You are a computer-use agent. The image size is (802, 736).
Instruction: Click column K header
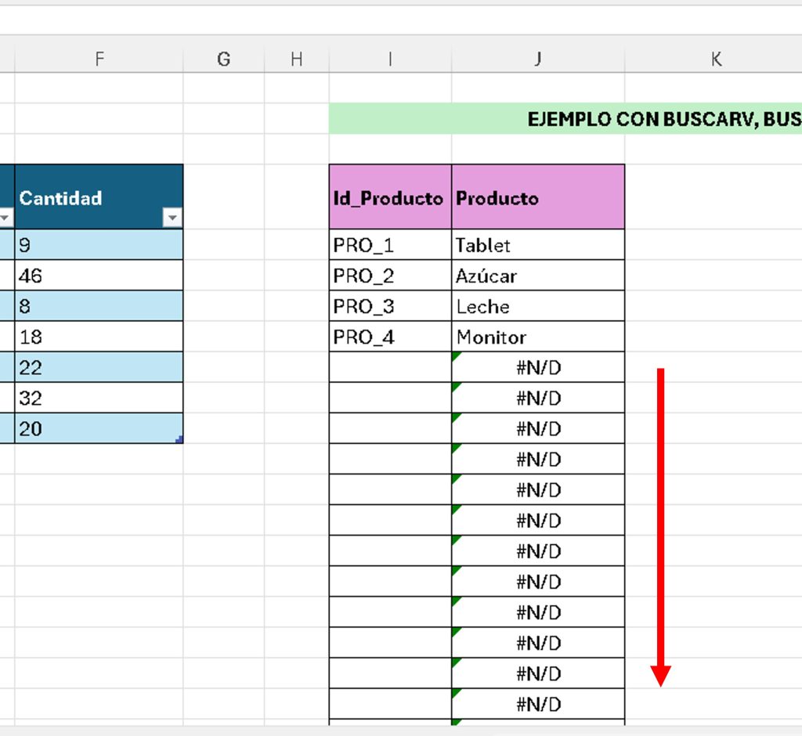point(715,59)
